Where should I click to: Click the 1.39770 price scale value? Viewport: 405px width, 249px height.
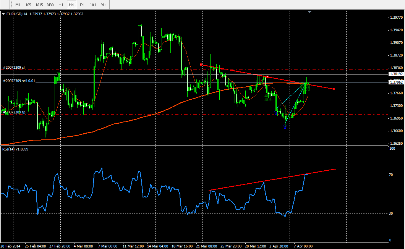click(396, 17)
